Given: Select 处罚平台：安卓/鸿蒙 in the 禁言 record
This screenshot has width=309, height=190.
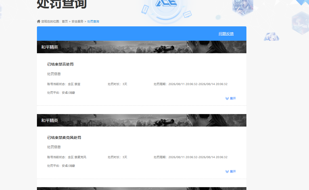Looking at the screenshot, I should pyautogui.click(x=61, y=93).
